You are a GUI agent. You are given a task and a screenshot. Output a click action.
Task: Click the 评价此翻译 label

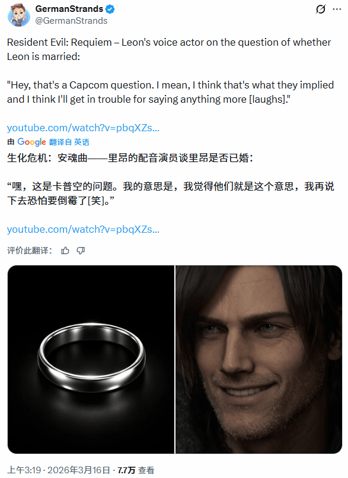[x=30, y=251]
